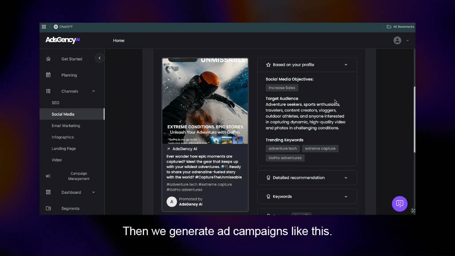
Task: Open the Social Media channel page
Action: pyautogui.click(x=63, y=114)
